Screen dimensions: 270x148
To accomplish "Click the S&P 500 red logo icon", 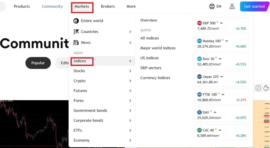I will (199, 23).
